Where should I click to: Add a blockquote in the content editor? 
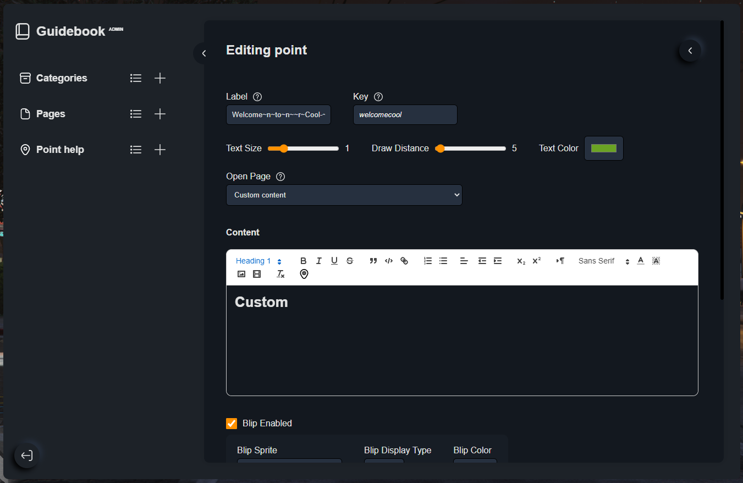373,261
